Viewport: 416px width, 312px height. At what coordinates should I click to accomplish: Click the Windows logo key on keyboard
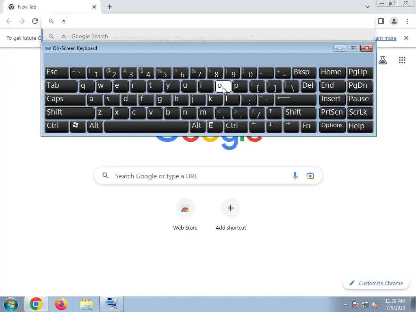pos(78,126)
